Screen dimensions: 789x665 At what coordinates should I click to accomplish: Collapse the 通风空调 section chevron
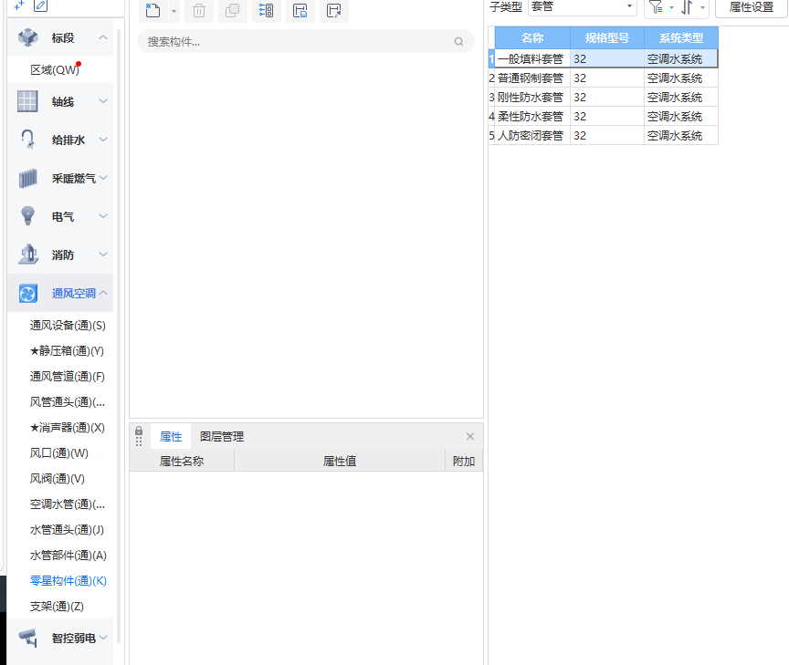click(x=103, y=292)
